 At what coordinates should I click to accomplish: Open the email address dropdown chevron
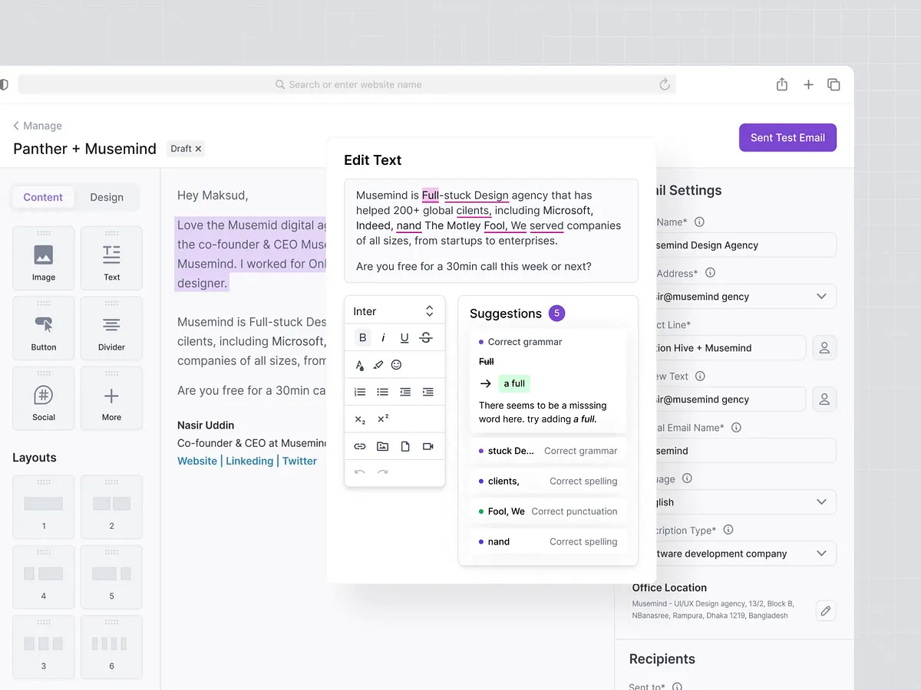821,297
